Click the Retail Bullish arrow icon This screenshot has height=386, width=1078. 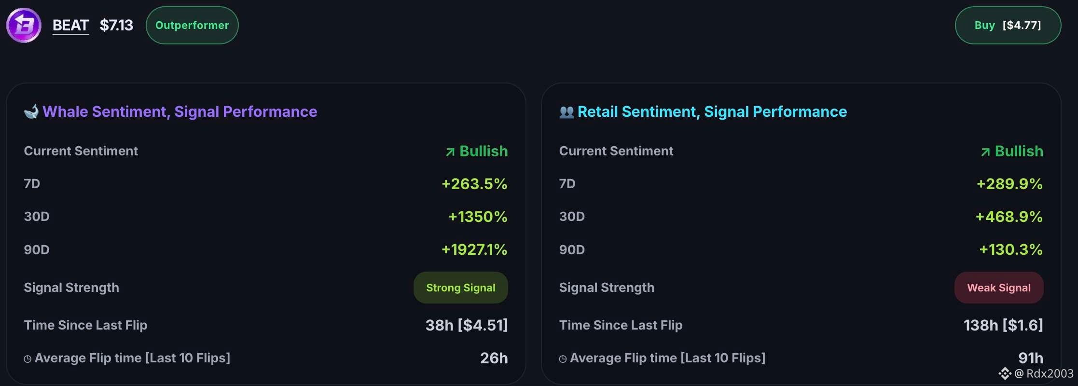pyautogui.click(x=985, y=152)
